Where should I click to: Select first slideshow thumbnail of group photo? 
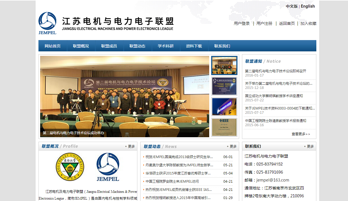(x=224, y=65)
